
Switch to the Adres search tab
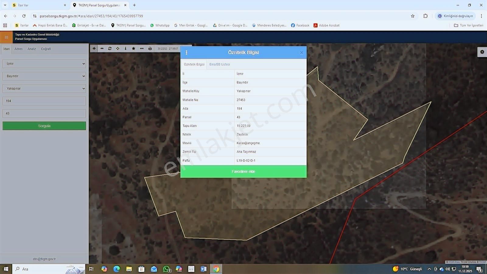pos(19,49)
